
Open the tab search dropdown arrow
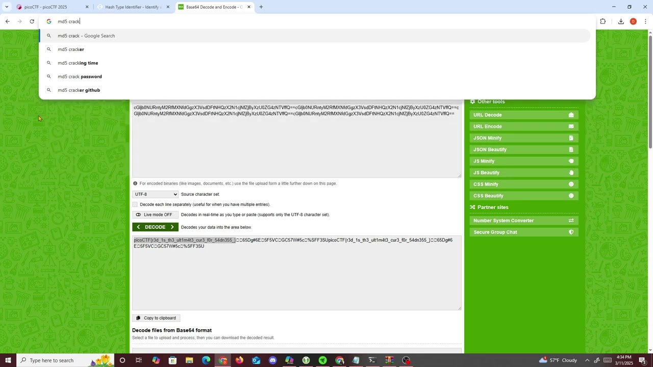coord(7,7)
